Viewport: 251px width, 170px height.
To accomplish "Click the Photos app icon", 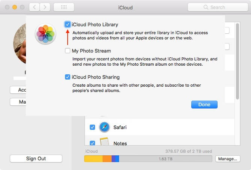I will 45,34.
